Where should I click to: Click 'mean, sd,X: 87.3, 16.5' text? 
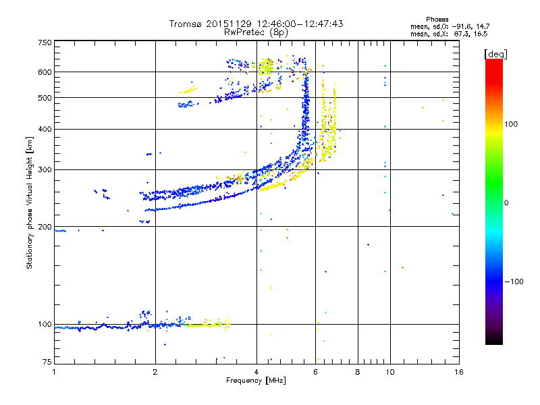point(449,34)
